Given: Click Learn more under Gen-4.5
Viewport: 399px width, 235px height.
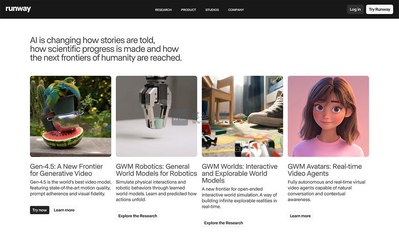Looking at the screenshot, I should tap(64, 210).
